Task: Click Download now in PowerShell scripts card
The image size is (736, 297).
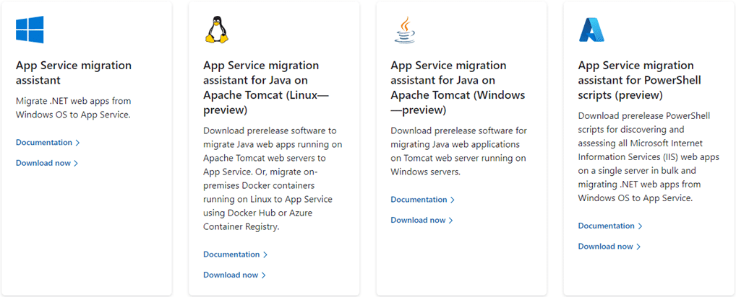Action: click(x=609, y=247)
